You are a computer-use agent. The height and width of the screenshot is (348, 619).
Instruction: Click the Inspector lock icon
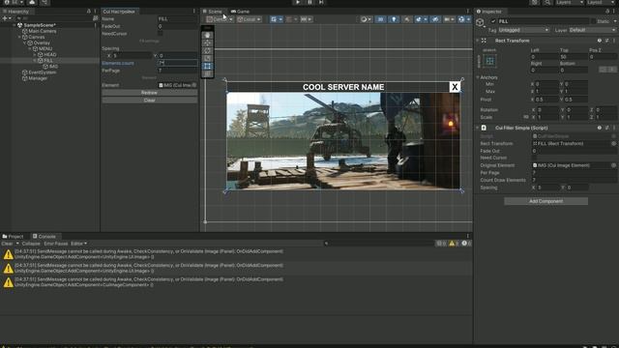[607, 12]
